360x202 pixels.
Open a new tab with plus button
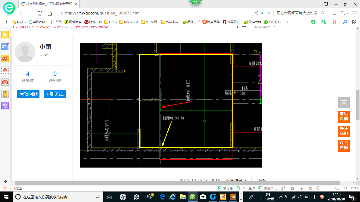pos(84,4)
